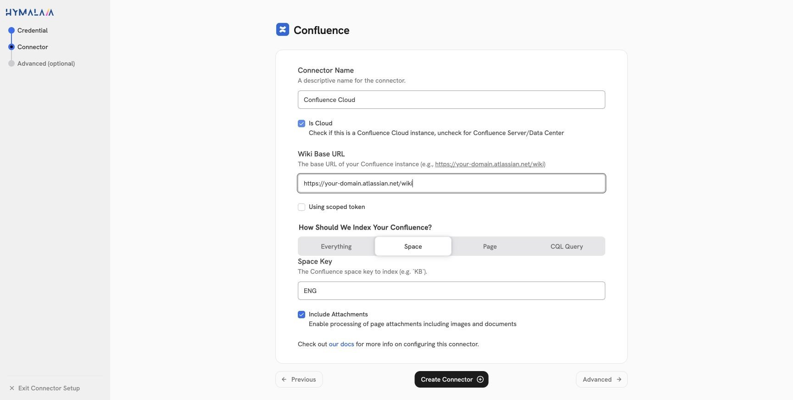This screenshot has height=400, width=793.
Task: Click the Enable processing of attachments description
Action: 413,324
